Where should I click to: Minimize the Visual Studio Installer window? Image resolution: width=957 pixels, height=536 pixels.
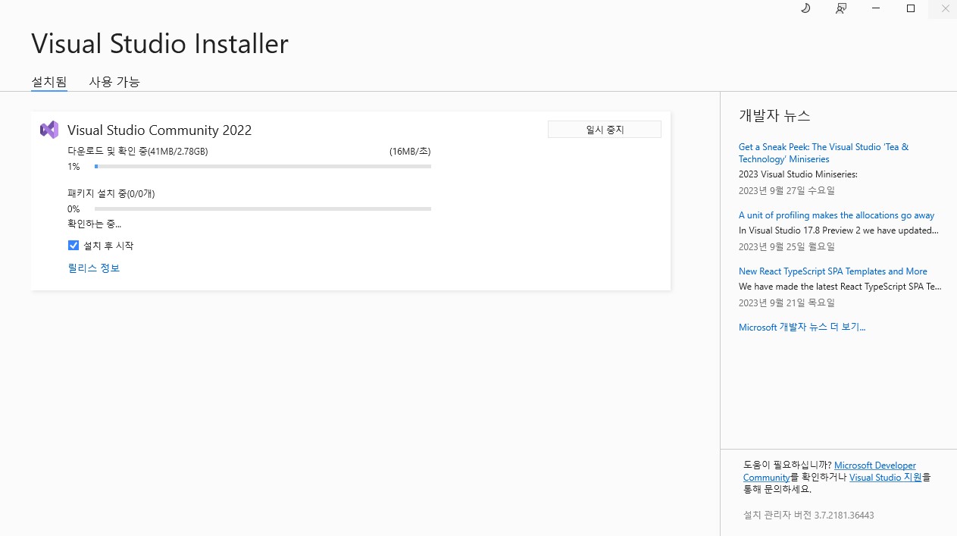[876, 8]
